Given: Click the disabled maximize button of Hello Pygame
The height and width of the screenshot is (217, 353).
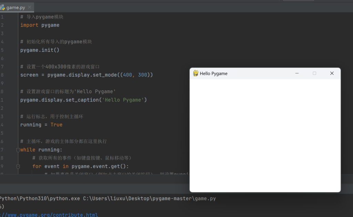Looking at the screenshot, I should [x=314, y=73].
